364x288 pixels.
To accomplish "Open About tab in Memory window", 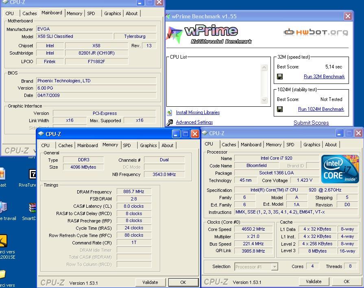I will (x=168, y=145).
